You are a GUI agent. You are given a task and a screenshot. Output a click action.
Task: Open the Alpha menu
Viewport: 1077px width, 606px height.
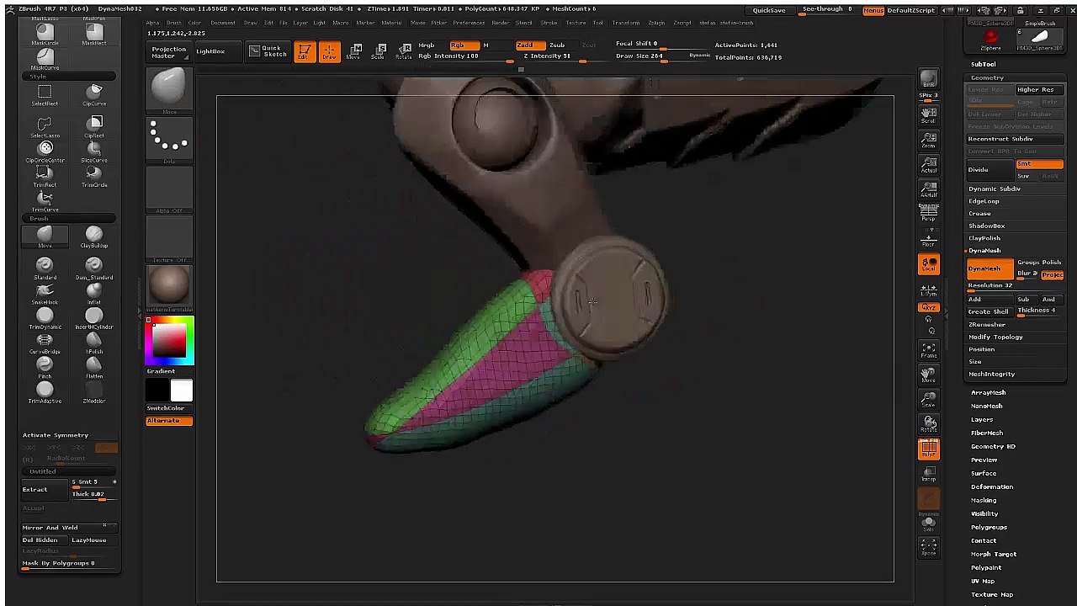(x=152, y=23)
